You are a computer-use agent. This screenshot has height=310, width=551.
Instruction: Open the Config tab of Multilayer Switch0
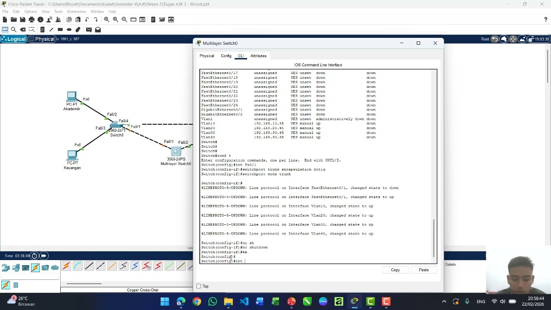pos(226,56)
